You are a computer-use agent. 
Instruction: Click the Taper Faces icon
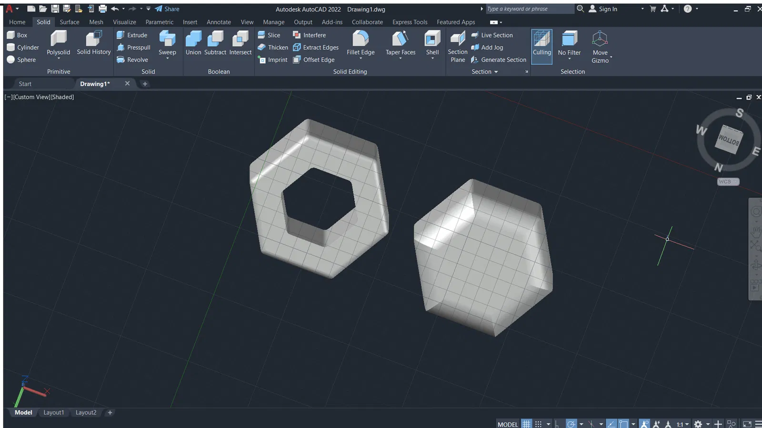[401, 39]
